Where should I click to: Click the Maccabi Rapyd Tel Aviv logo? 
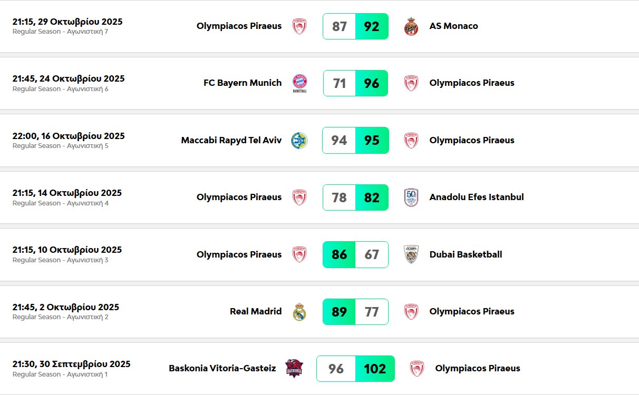(299, 141)
